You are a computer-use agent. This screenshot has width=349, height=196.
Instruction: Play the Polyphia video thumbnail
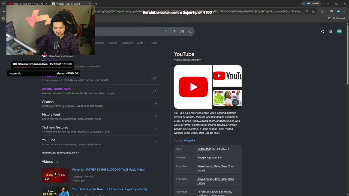[x=55, y=175]
